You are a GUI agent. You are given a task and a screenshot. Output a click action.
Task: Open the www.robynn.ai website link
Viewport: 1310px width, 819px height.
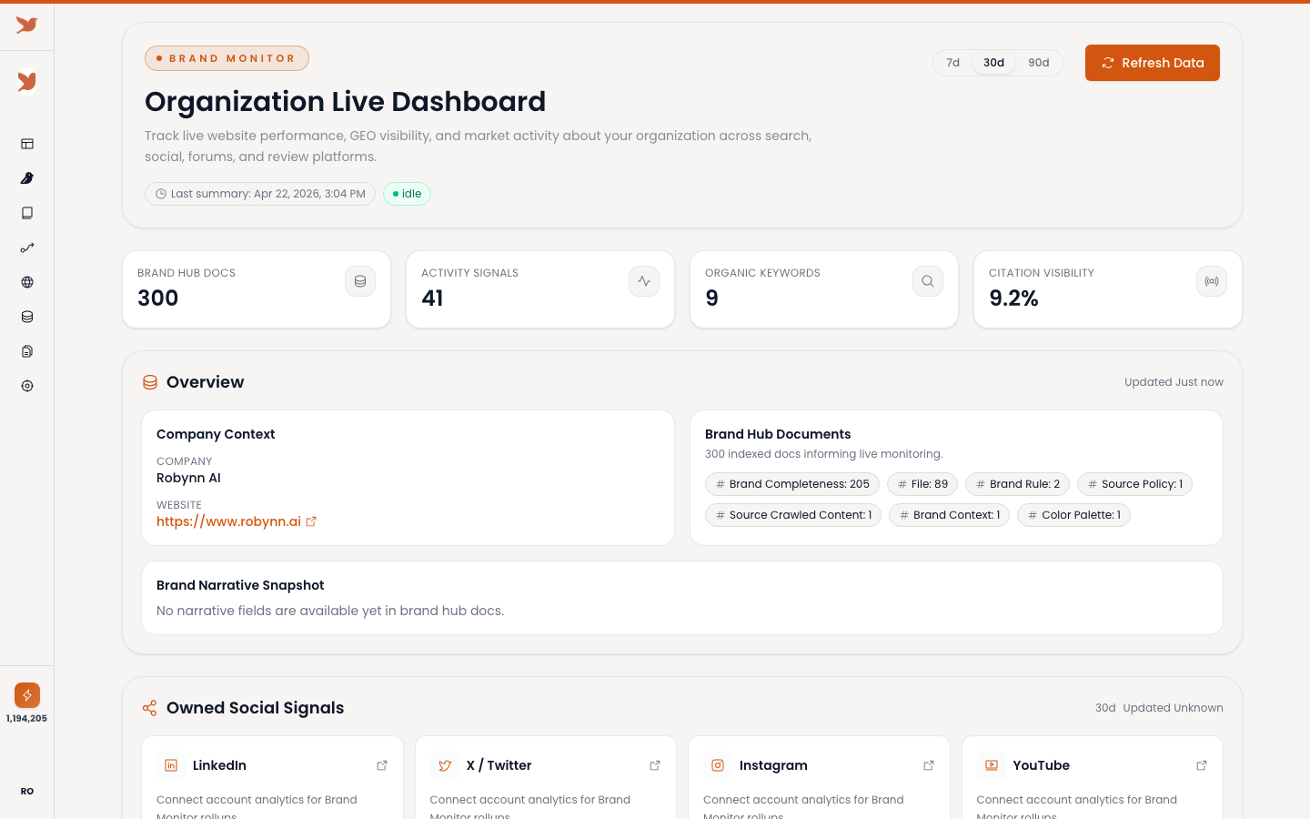[229, 521]
